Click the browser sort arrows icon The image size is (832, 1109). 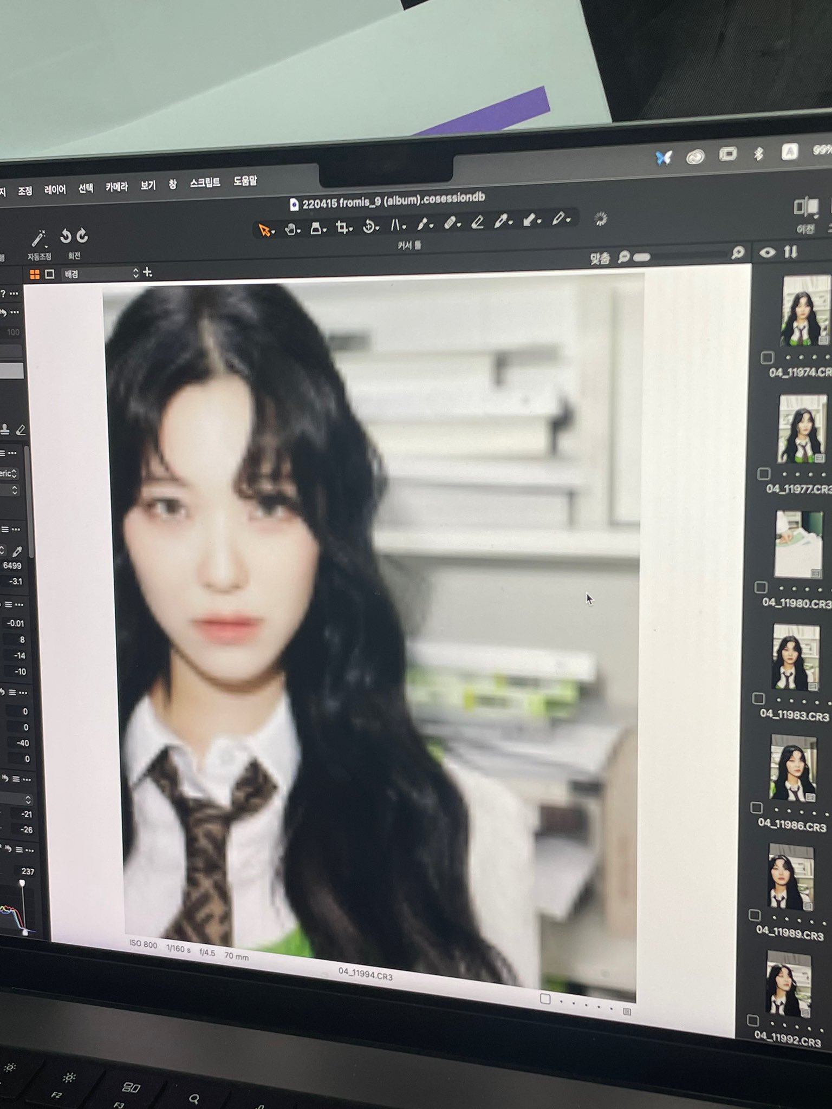coord(790,252)
